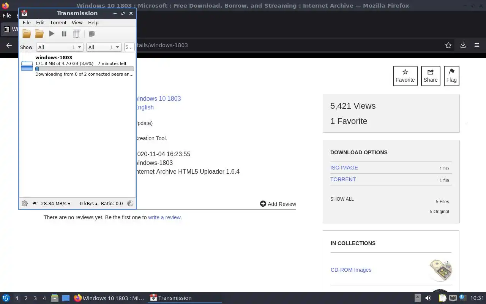Bookmark the page with the star icon

pyautogui.click(x=448, y=45)
